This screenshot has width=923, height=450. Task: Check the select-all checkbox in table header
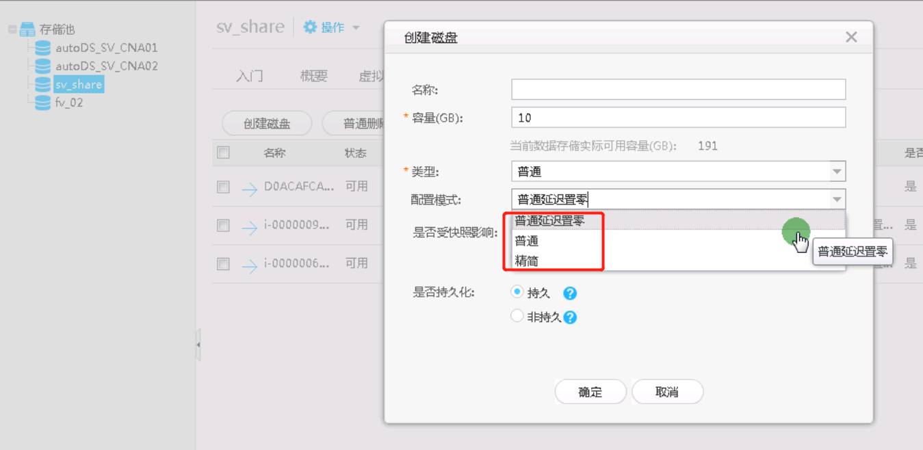[223, 153]
